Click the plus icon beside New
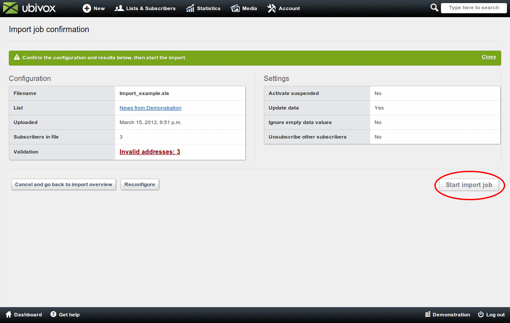This screenshot has height=323, width=510. (87, 8)
